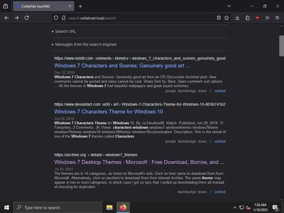
Task: Click the muted volume tray icon
Action: click(248, 207)
